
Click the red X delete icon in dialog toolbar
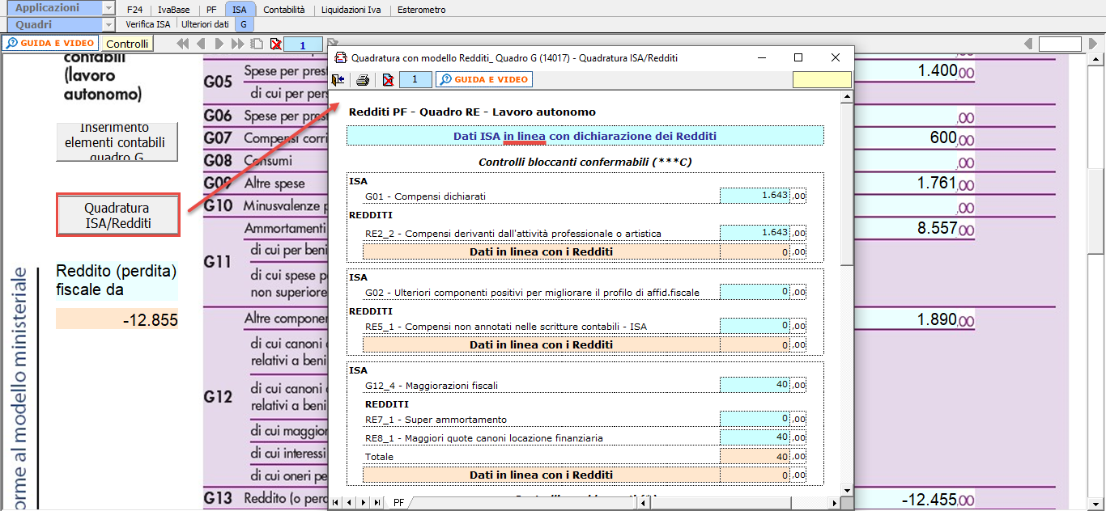pyautogui.click(x=388, y=79)
